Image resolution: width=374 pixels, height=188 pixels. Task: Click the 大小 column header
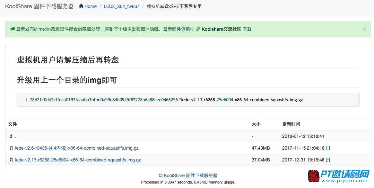coord(256,124)
